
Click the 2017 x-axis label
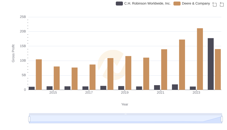pyautogui.click(x=89, y=92)
